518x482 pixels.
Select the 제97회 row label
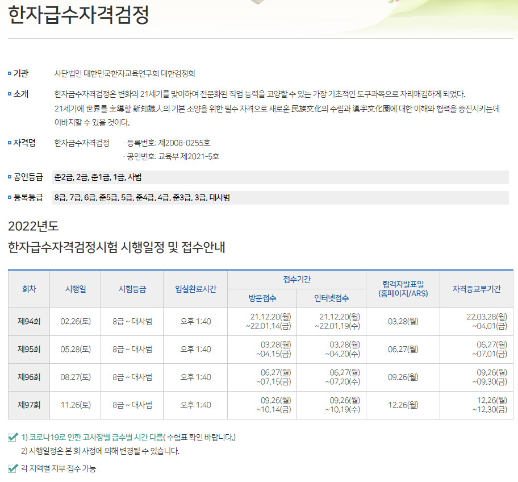[29, 405]
